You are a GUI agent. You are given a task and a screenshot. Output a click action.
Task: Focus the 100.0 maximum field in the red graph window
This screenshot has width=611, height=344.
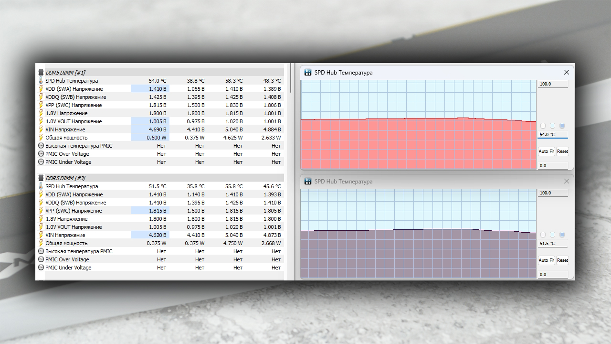[x=553, y=84]
